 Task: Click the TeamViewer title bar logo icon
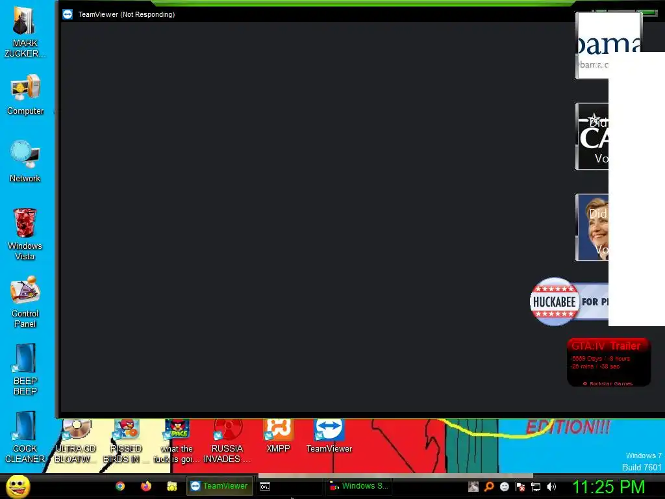(x=68, y=14)
